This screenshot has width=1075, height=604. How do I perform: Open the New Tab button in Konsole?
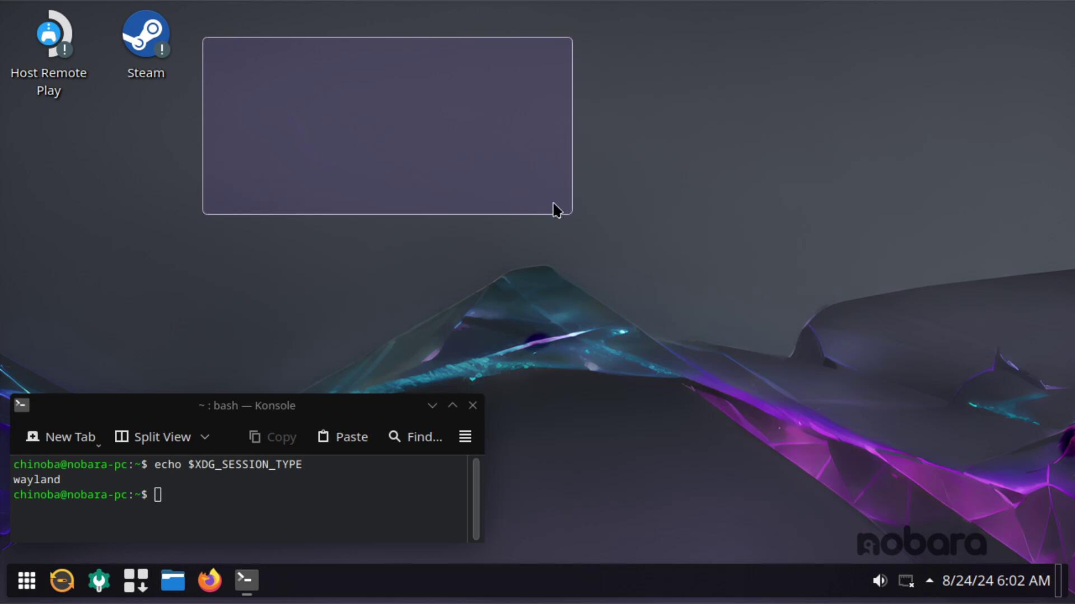[62, 437]
